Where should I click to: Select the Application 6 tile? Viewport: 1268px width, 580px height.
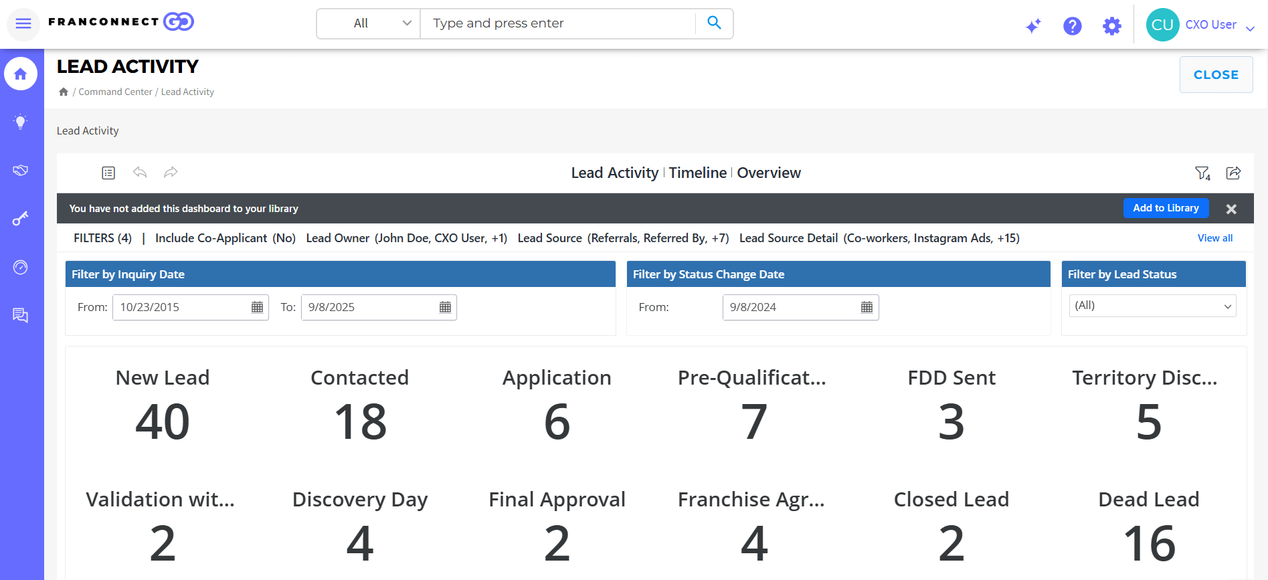(557, 405)
